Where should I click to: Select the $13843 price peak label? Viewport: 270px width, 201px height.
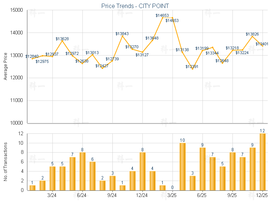click(x=122, y=34)
